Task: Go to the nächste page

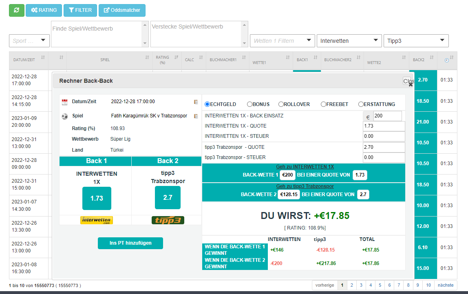Action: (446, 285)
